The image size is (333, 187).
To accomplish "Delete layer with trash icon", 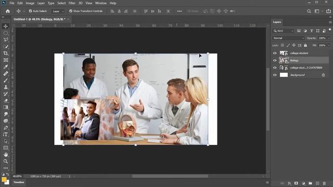I will coord(324,183).
